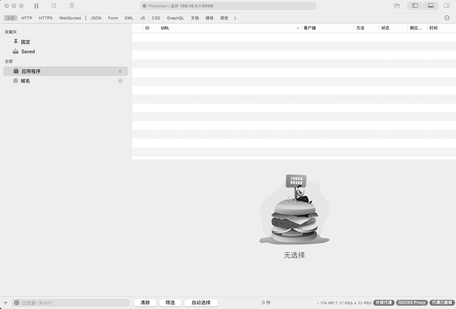Click the Saved tray icon
Viewport: 456px width, 309px height.
coord(16,51)
